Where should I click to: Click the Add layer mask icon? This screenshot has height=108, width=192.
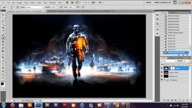tap(172, 100)
